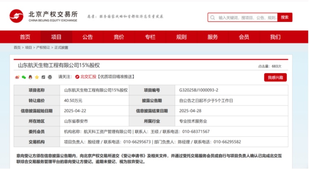This screenshot has width=309, height=169.
Task: Open the 北交汇投 link
Action: [88, 77]
